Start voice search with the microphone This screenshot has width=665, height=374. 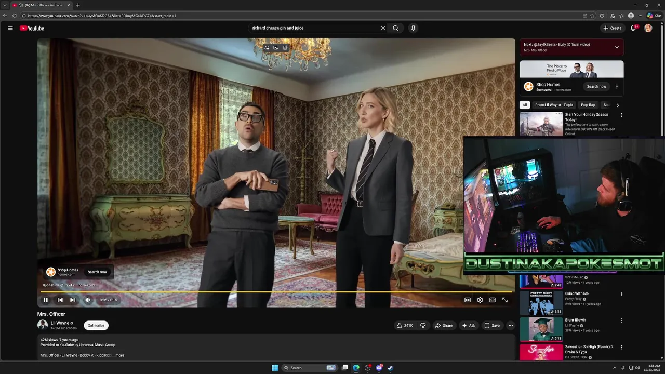tap(413, 28)
